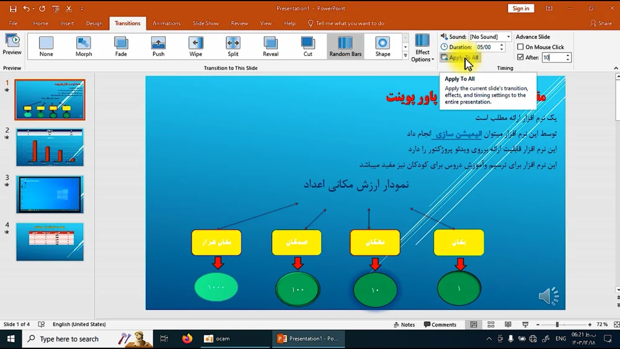Undo the last action
The width and height of the screenshot is (620, 349).
pyautogui.click(x=26, y=8)
